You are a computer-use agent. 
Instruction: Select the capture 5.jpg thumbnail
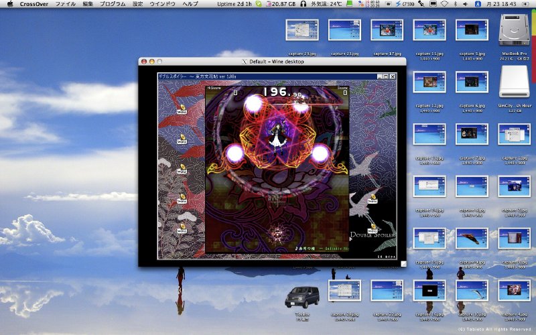[472, 29]
